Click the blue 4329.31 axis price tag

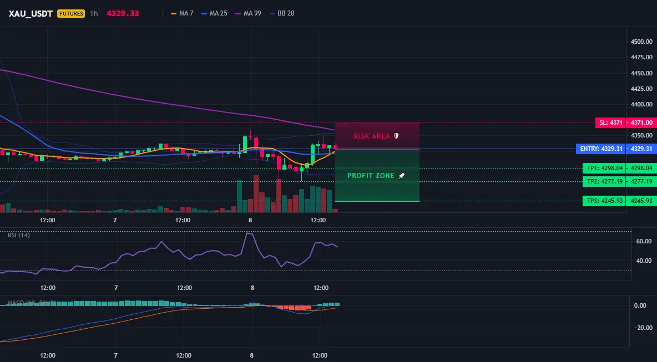click(641, 149)
